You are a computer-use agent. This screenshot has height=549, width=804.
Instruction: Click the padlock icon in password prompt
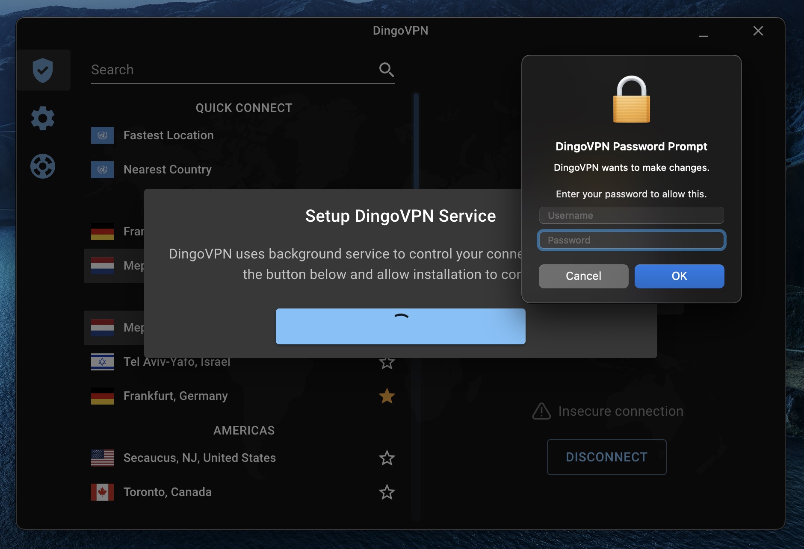coord(631,100)
